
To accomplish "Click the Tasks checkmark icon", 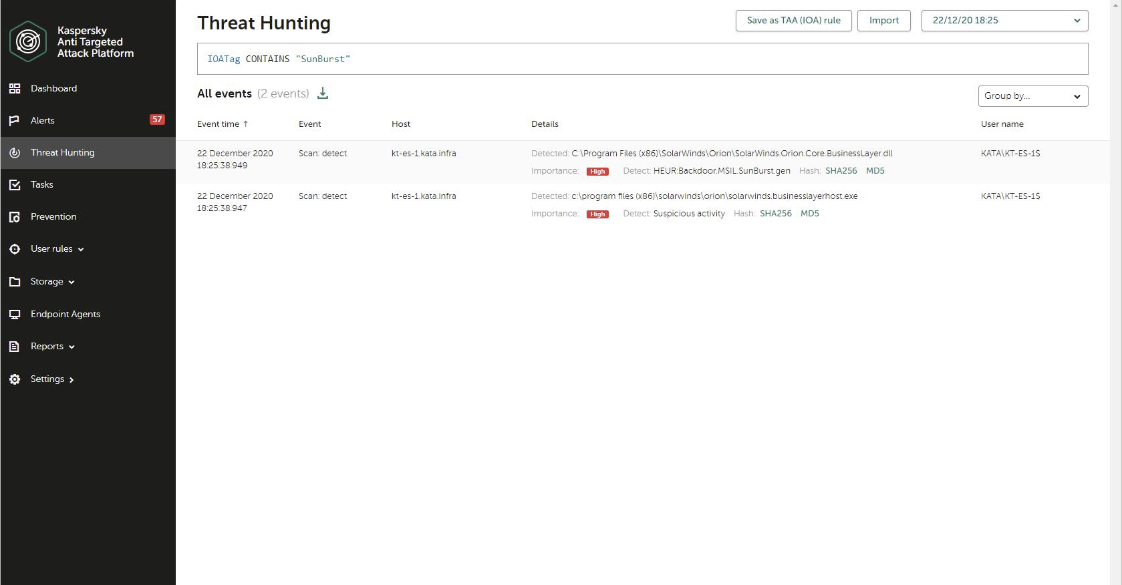I will click(x=15, y=184).
